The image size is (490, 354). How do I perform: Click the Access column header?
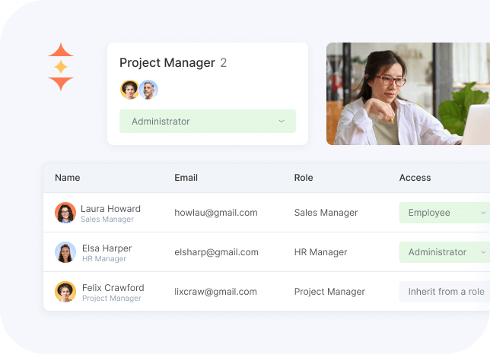415,178
